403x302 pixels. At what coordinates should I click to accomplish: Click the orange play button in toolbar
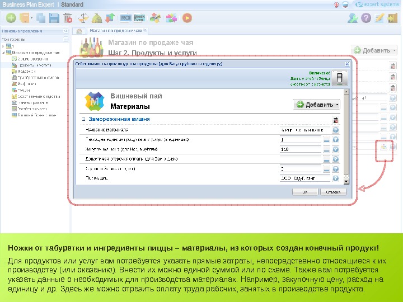point(187,18)
